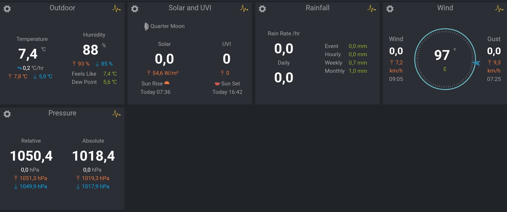This screenshot has height=212, width=507.
Task: Click the wind direction compass dial
Action: (x=445, y=59)
